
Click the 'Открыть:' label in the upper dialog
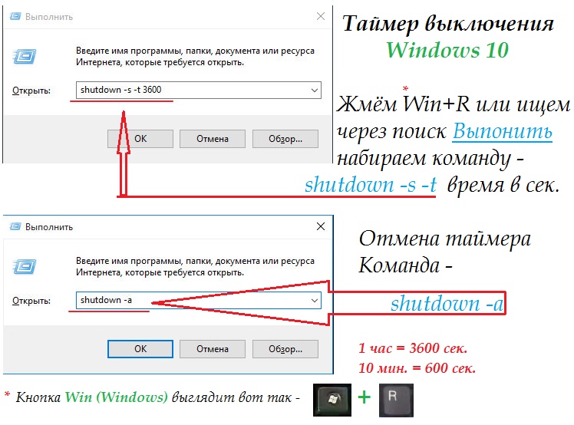(31, 91)
